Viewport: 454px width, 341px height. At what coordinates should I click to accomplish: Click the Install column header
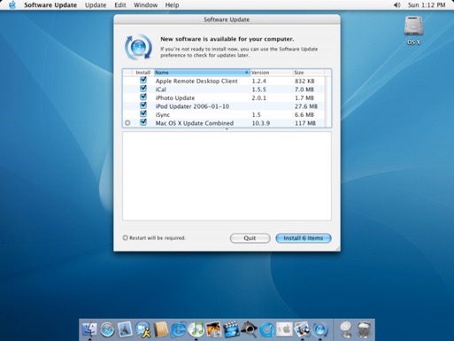(x=143, y=73)
